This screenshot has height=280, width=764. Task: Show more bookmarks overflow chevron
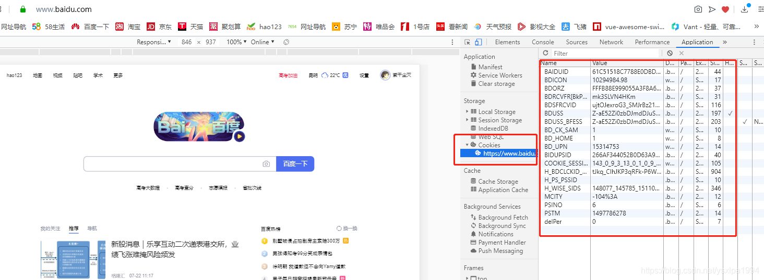pyautogui.click(x=757, y=26)
